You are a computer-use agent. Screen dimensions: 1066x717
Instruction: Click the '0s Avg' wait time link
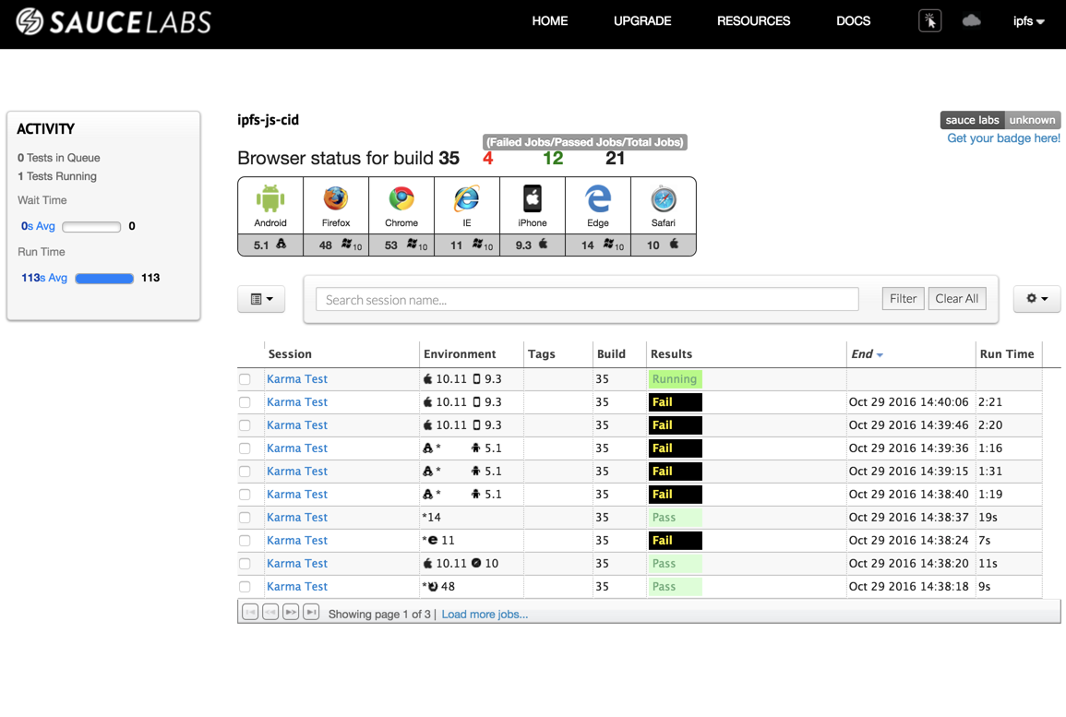tap(38, 226)
